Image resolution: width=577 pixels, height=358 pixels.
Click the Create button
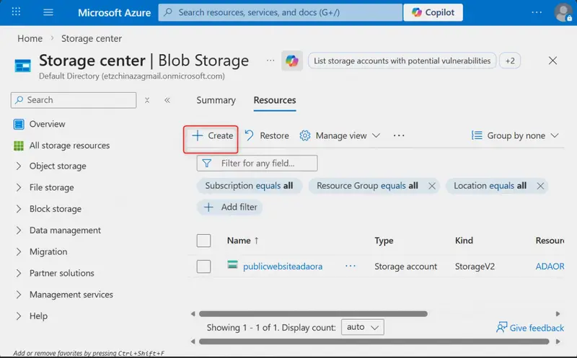point(212,135)
